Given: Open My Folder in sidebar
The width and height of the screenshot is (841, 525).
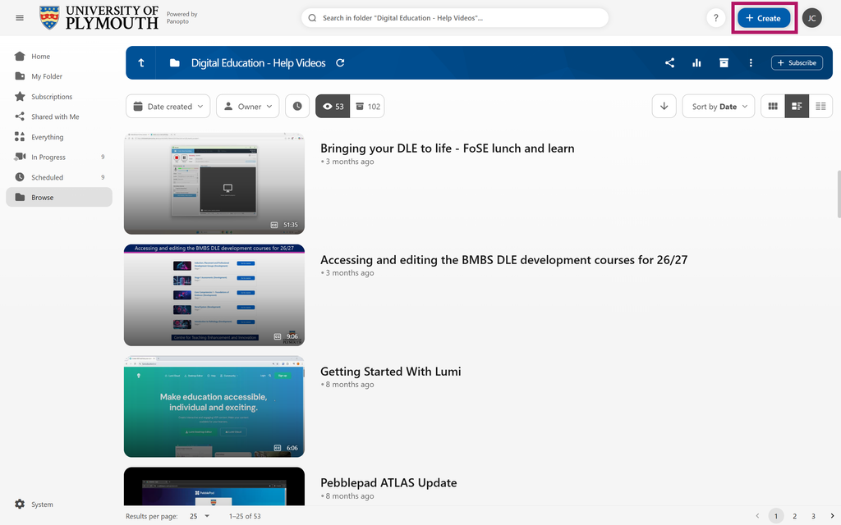Looking at the screenshot, I should pos(59,76).
